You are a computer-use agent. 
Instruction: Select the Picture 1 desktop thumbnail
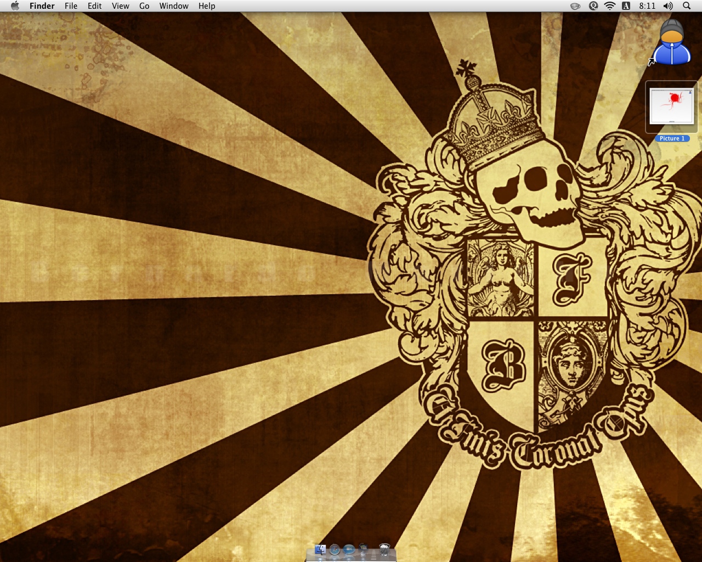[x=671, y=107]
